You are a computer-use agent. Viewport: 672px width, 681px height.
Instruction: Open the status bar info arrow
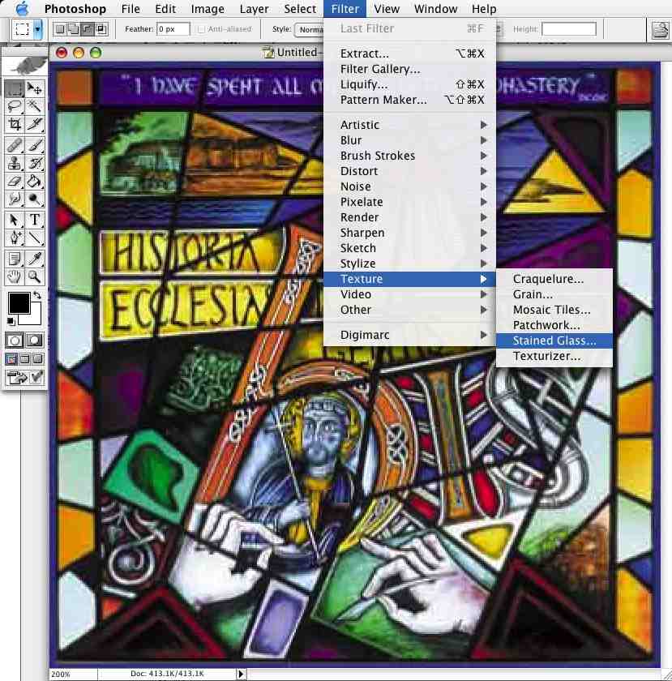pos(241,674)
